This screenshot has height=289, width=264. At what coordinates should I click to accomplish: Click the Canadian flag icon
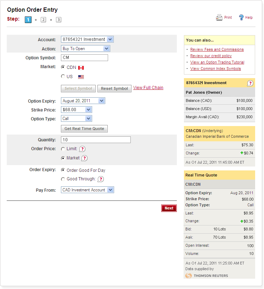[81, 68]
